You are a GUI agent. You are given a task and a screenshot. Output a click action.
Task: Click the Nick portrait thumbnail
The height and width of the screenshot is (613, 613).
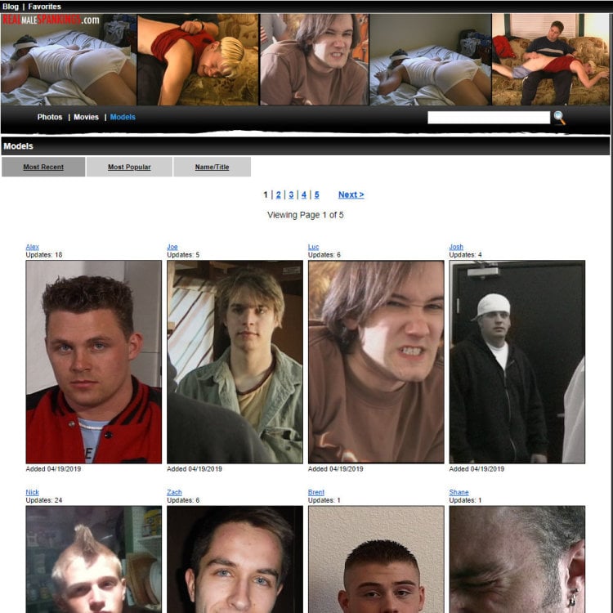(94, 559)
